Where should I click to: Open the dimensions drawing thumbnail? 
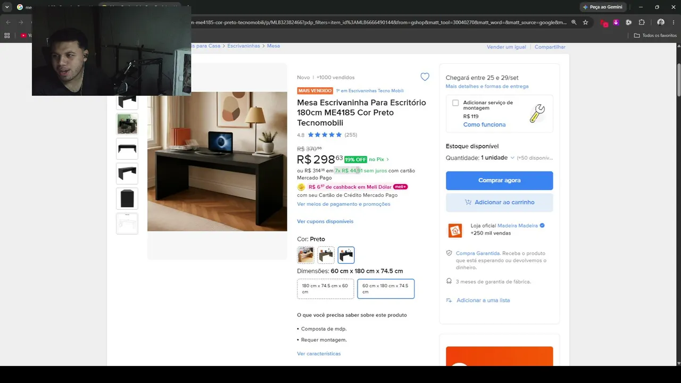tap(127, 223)
